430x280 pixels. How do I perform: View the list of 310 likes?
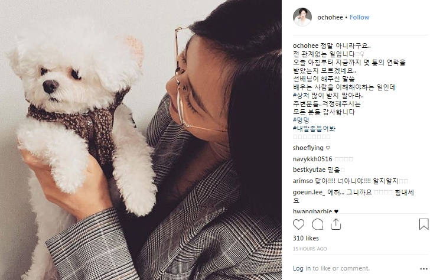[306, 238]
